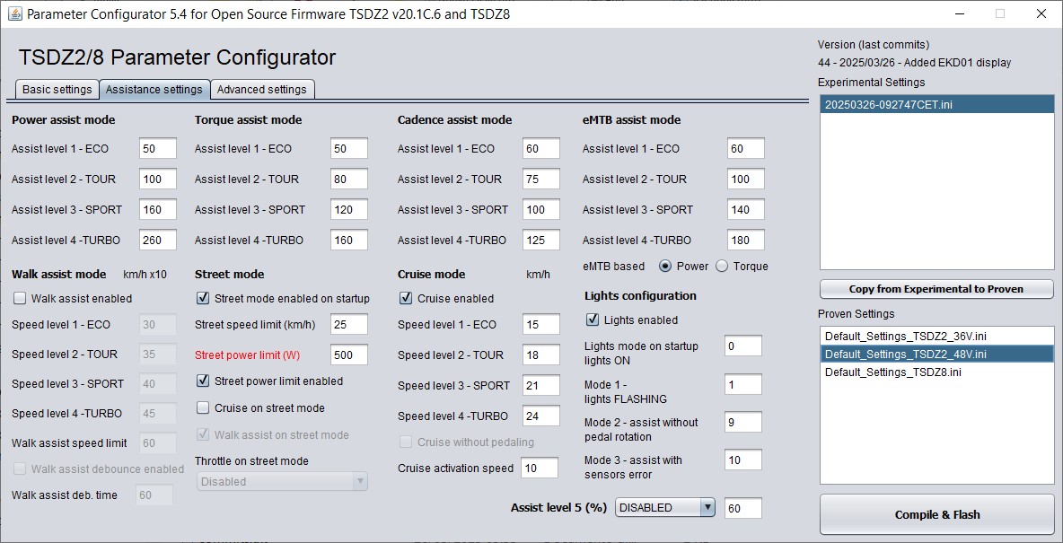Click eMTB assist level 2 TOUR field
This screenshot has height=543, width=1063.
pyautogui.click(x=746, y=179)
